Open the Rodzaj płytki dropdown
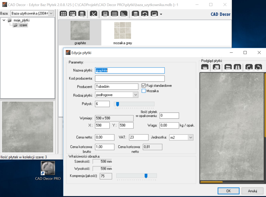This screenshot has width=266, height=197. (135, 95)
